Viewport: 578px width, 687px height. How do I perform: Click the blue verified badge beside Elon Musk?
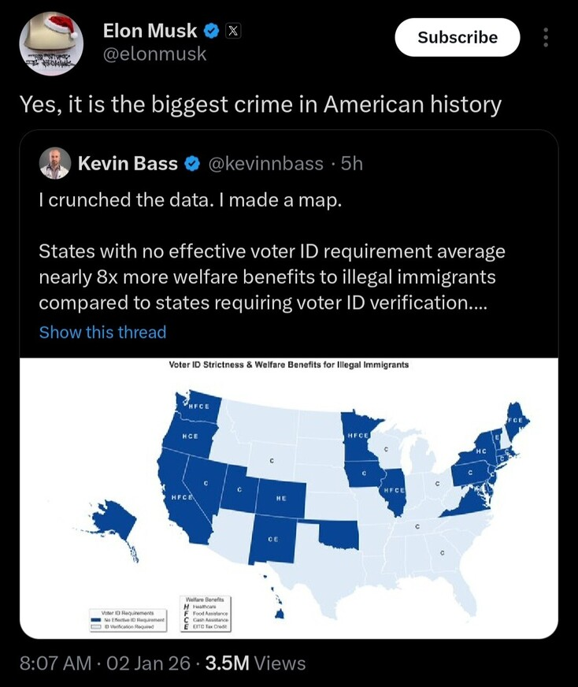pyautogui.click(x=212, y=32)
